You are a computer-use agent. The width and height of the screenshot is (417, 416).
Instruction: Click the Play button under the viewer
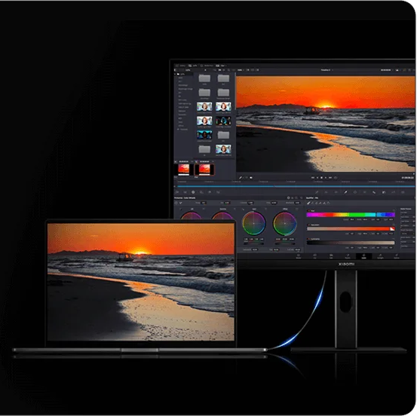tap(326, 178)
